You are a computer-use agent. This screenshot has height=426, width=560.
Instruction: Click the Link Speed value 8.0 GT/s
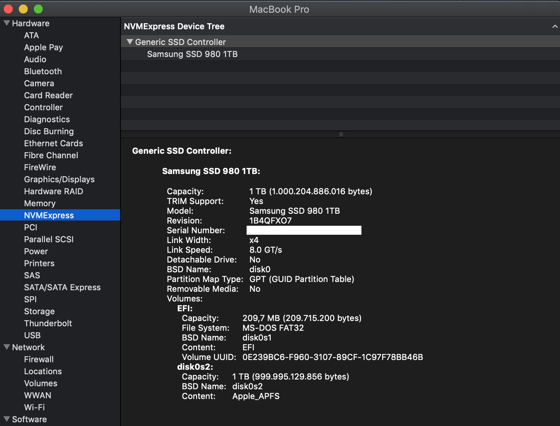pyautogui.click(x=266, y=250)
